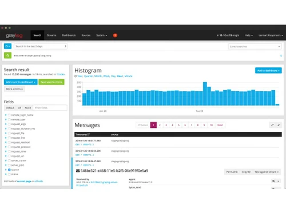Go to page 10 of messages
Image resolution: width=286 pixels, height=214 pixels.
(211, 125)
